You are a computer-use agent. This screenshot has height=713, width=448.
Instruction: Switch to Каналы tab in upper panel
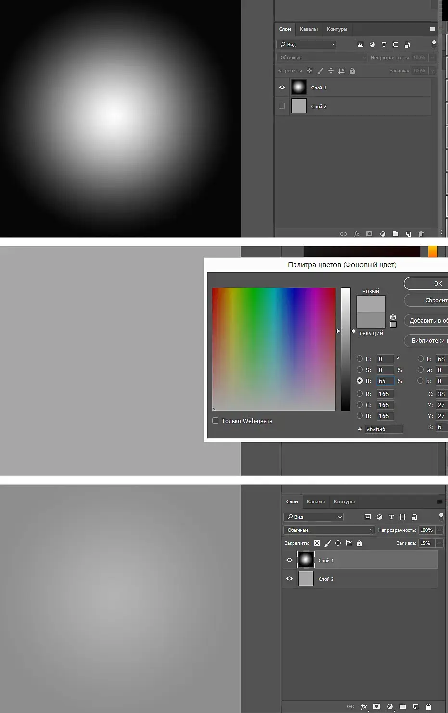308,29
